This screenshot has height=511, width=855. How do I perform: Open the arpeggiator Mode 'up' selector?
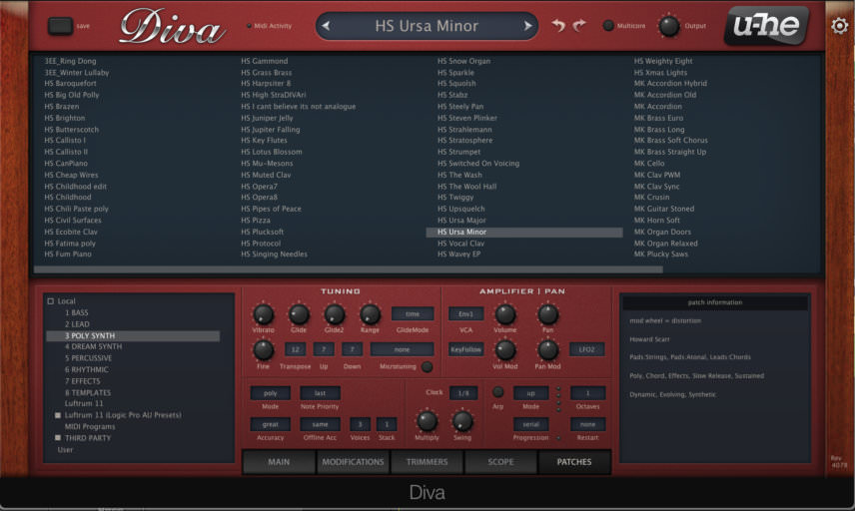tap(530, 393)
